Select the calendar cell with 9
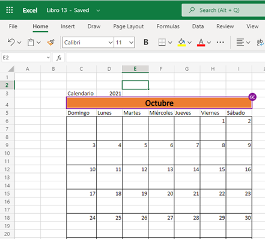 click(x=239, y=145)
